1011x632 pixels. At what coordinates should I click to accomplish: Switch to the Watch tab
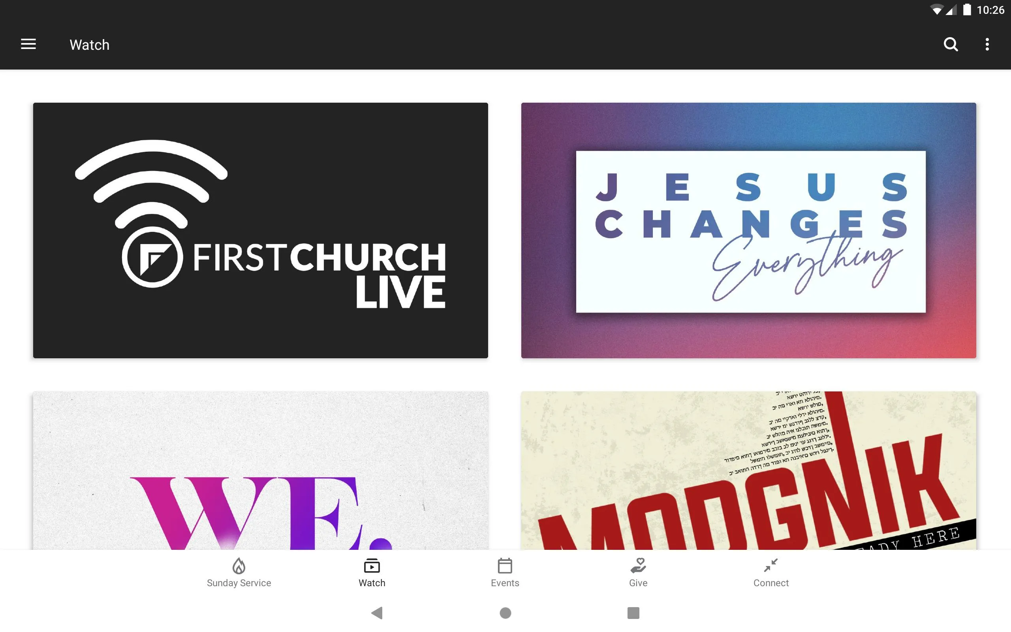[x=371, y=572]
